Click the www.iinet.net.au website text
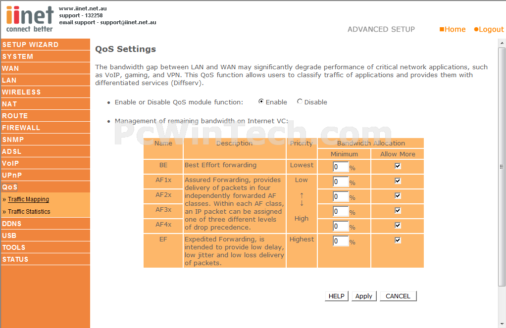 pos(83,8)
